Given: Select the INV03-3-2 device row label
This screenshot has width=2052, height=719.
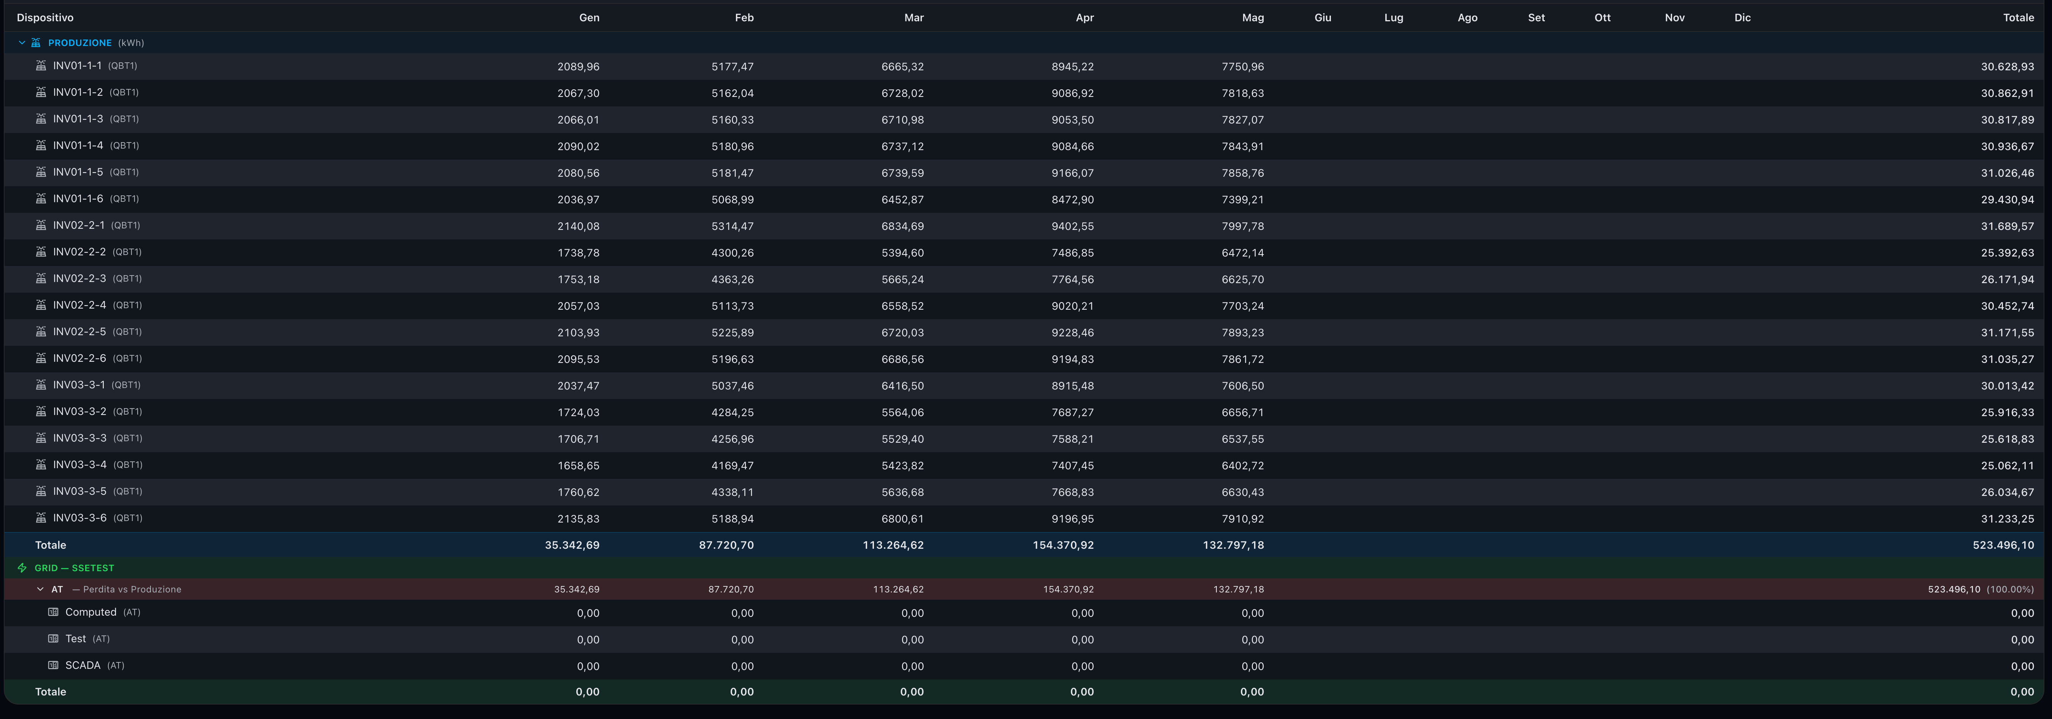Looking at the screenshot, I should click(x=80, y=412).
